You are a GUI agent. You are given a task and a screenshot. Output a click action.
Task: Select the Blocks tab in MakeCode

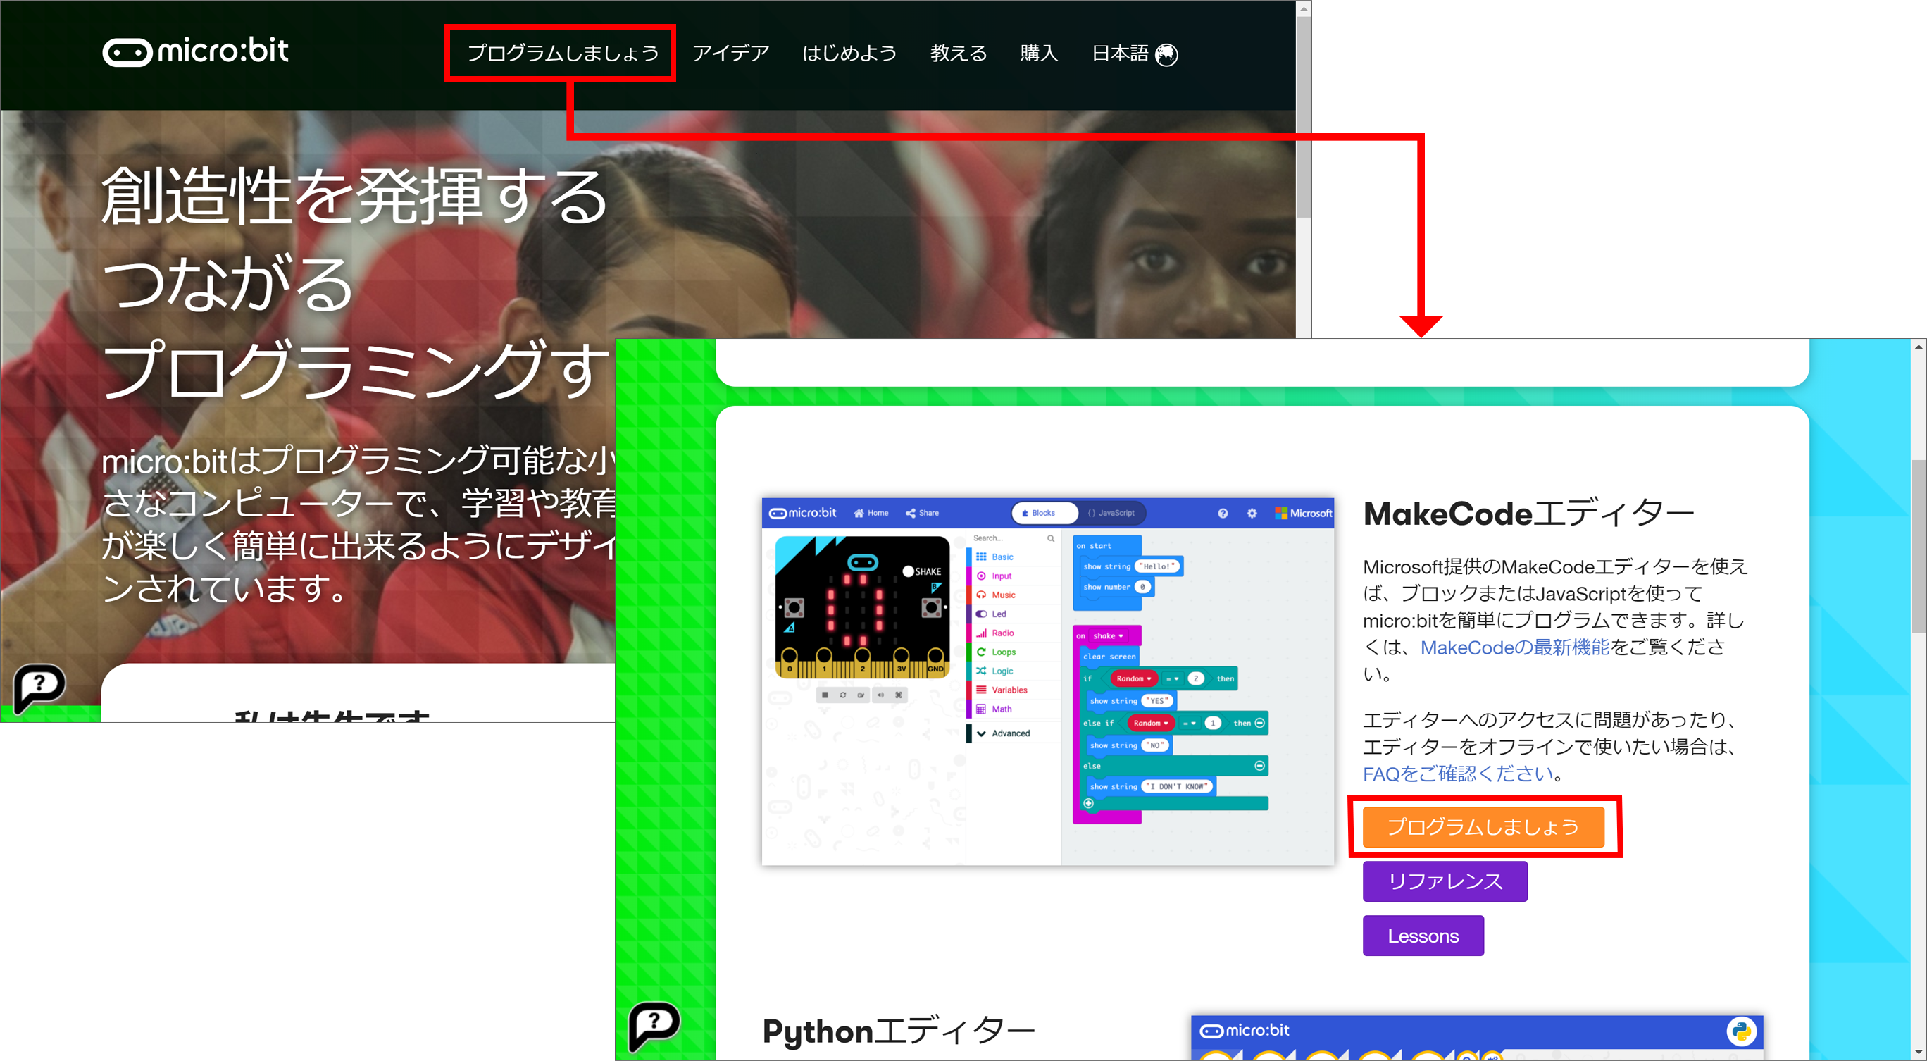(1043, 514)
